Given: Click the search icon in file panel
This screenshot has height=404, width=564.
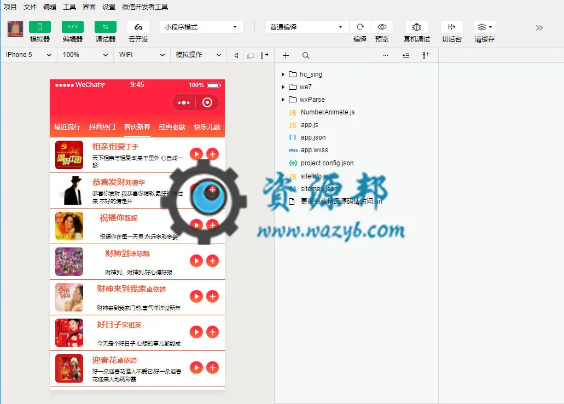Looking at the screenshot, I should [306, 55].
